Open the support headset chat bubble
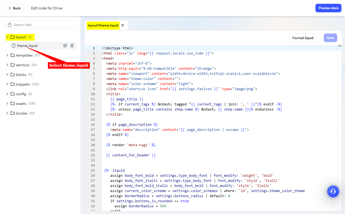The width and height of the screenshot is (345, 214). [x=333, y=191]
